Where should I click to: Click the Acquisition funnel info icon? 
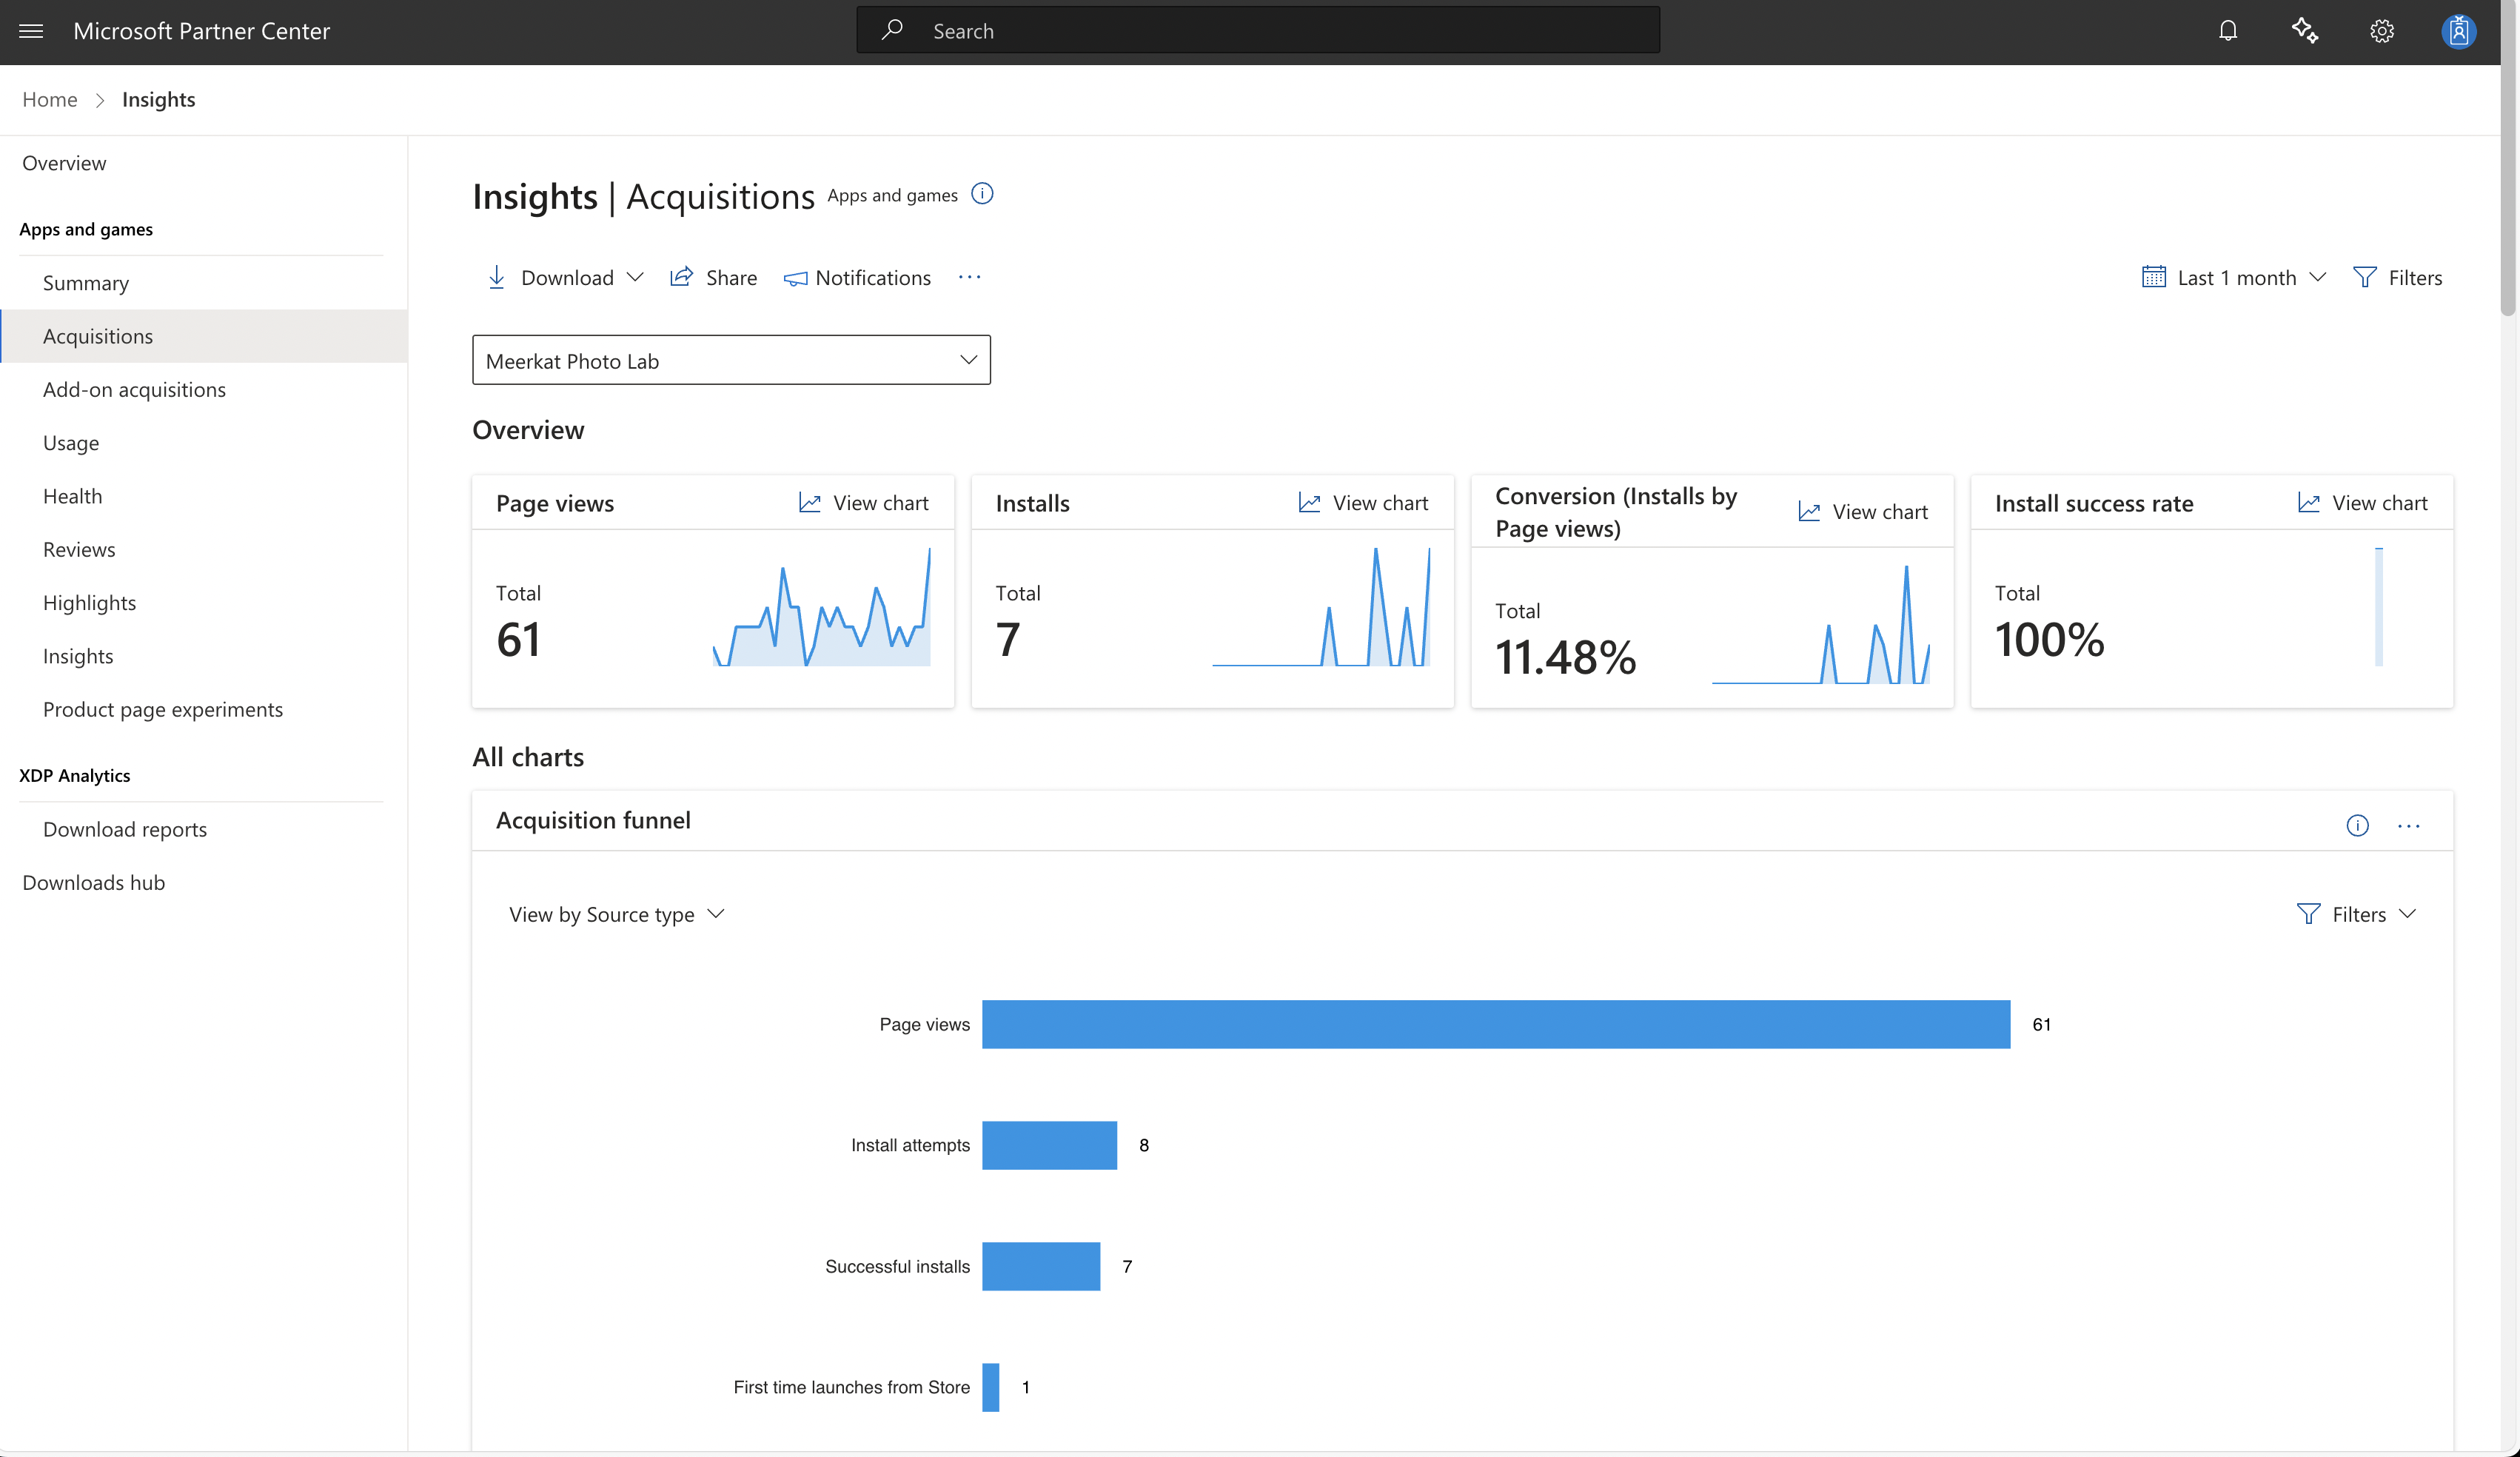2357,825
